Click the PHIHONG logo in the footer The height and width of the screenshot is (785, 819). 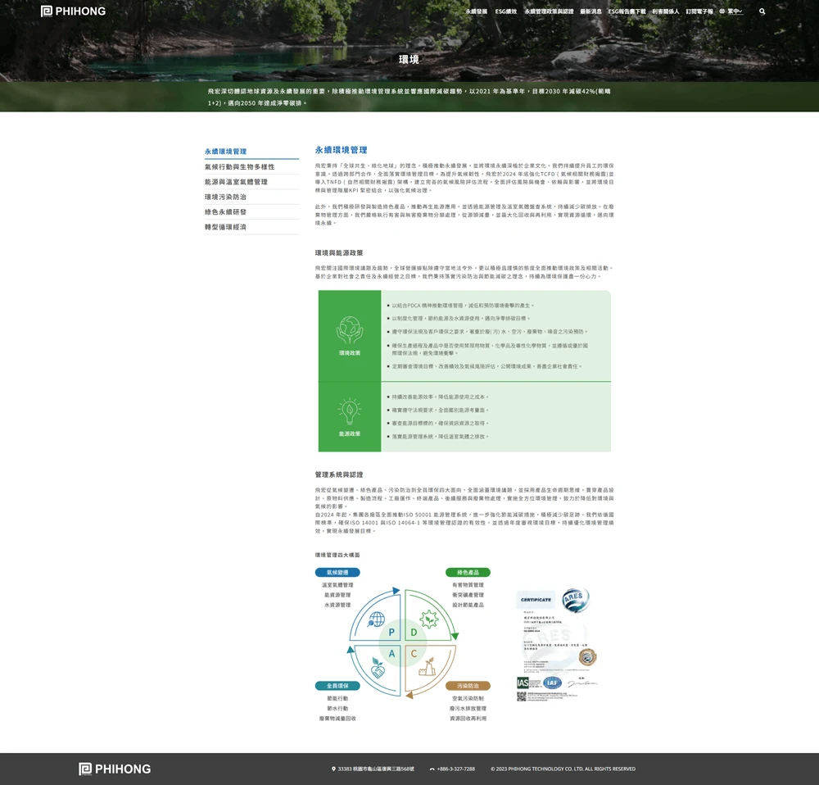(115, 769)
